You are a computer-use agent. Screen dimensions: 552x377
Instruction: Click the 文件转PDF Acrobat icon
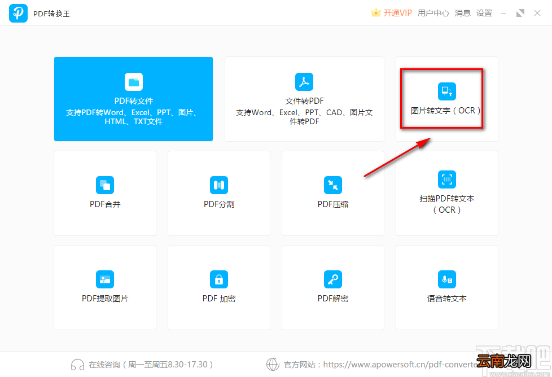coord(304,82)
